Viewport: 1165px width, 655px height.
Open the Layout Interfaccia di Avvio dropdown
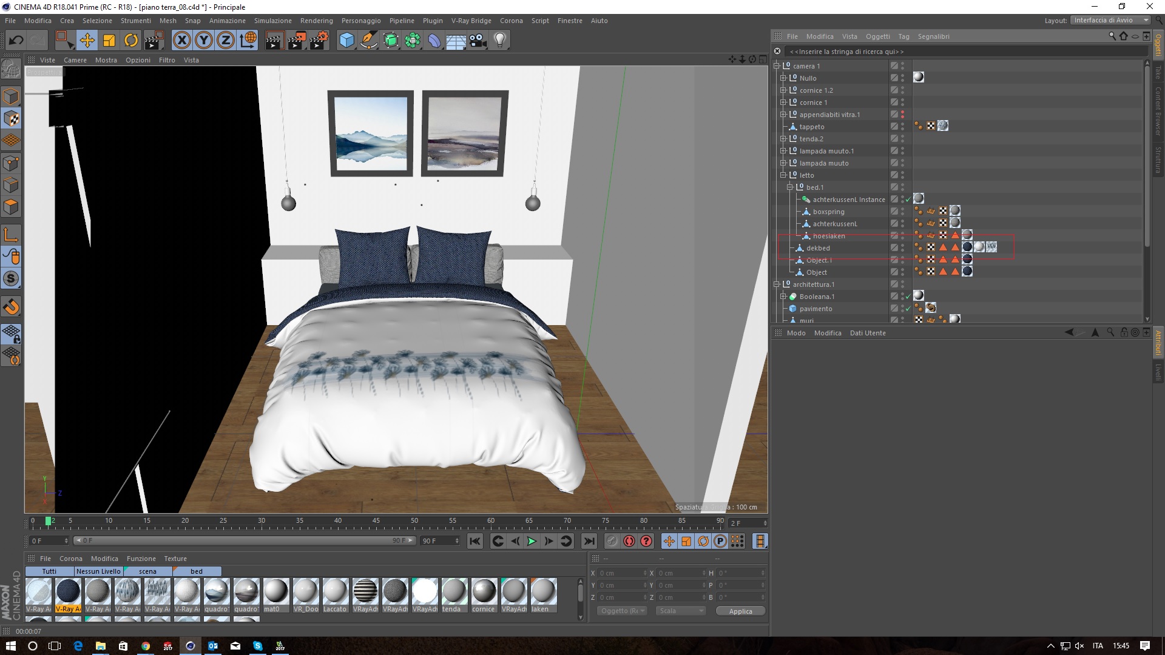click(1110, 20)
